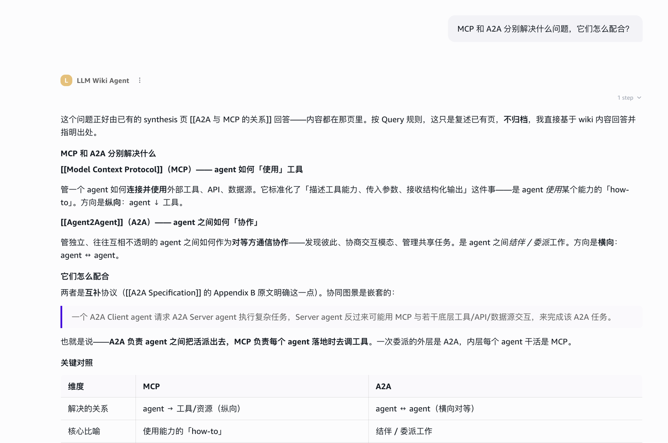The width and height of the screenshot is (668, 443).
Task: Click the cell '结伴 / 委派工作'
Action: (x=505, y=431)
